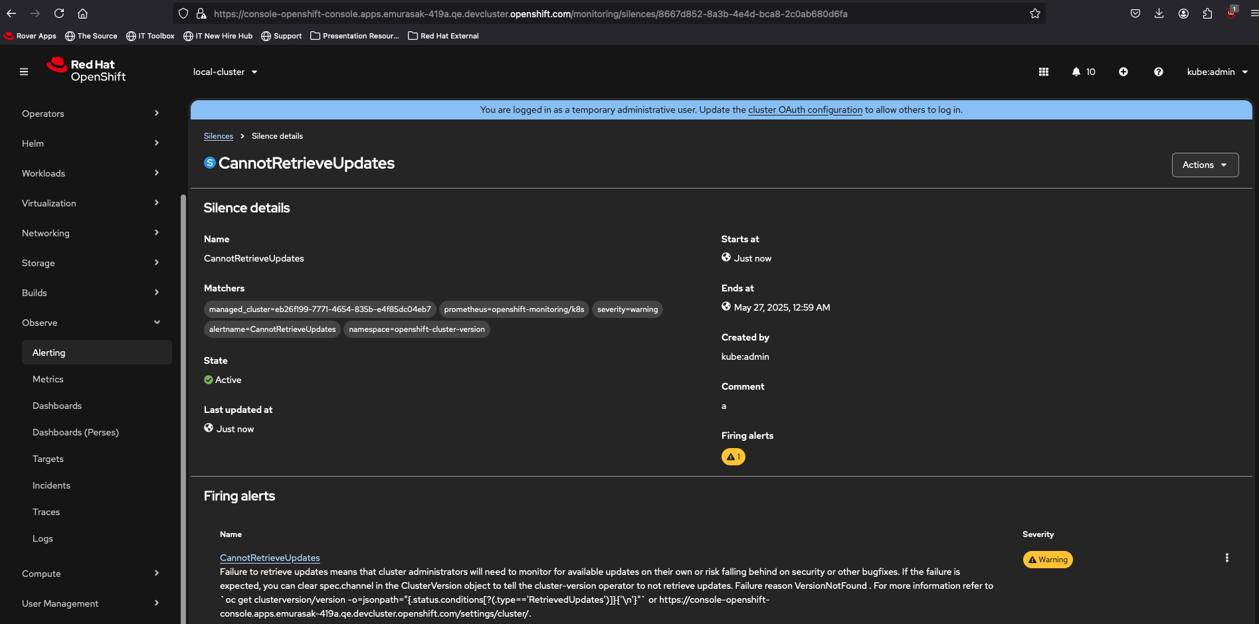Click the firing alerts count badge

point(733,457)
